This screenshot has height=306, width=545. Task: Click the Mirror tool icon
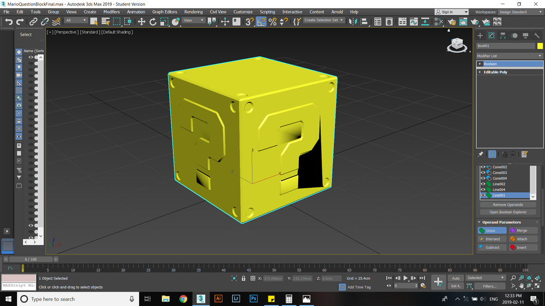tap(352, 22)
